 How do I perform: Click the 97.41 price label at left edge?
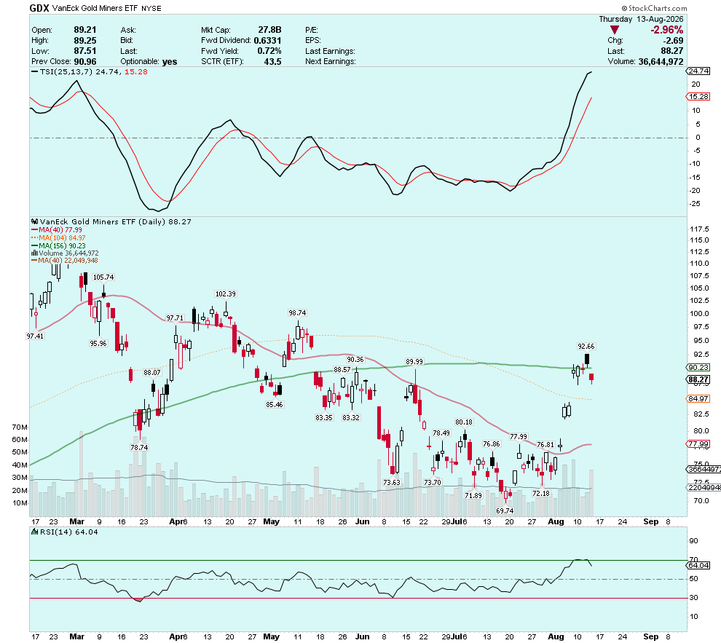(35, 336)
